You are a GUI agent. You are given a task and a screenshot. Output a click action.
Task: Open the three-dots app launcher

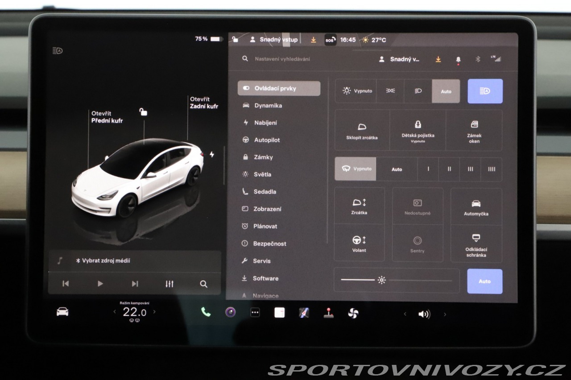pos(255,313)
